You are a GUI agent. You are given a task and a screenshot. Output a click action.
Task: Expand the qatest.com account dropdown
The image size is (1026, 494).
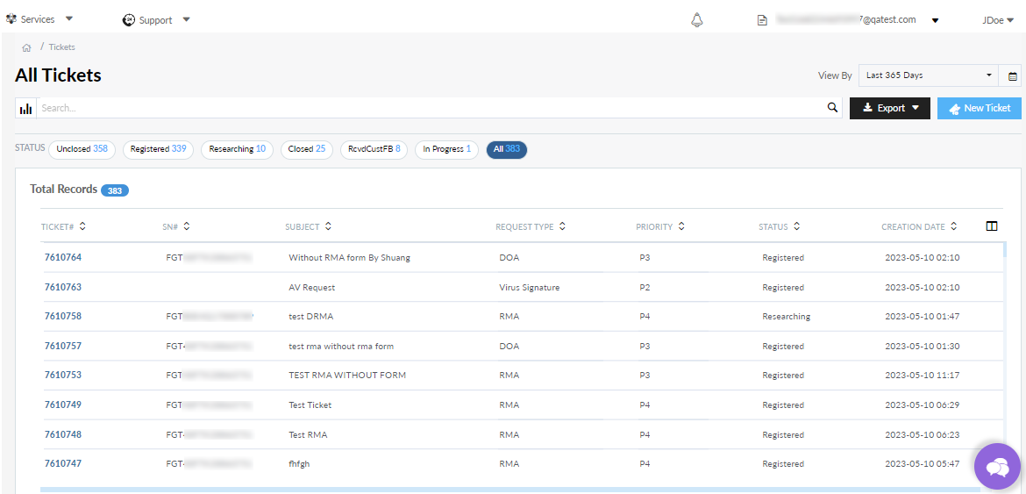click(x=935, y=20)
